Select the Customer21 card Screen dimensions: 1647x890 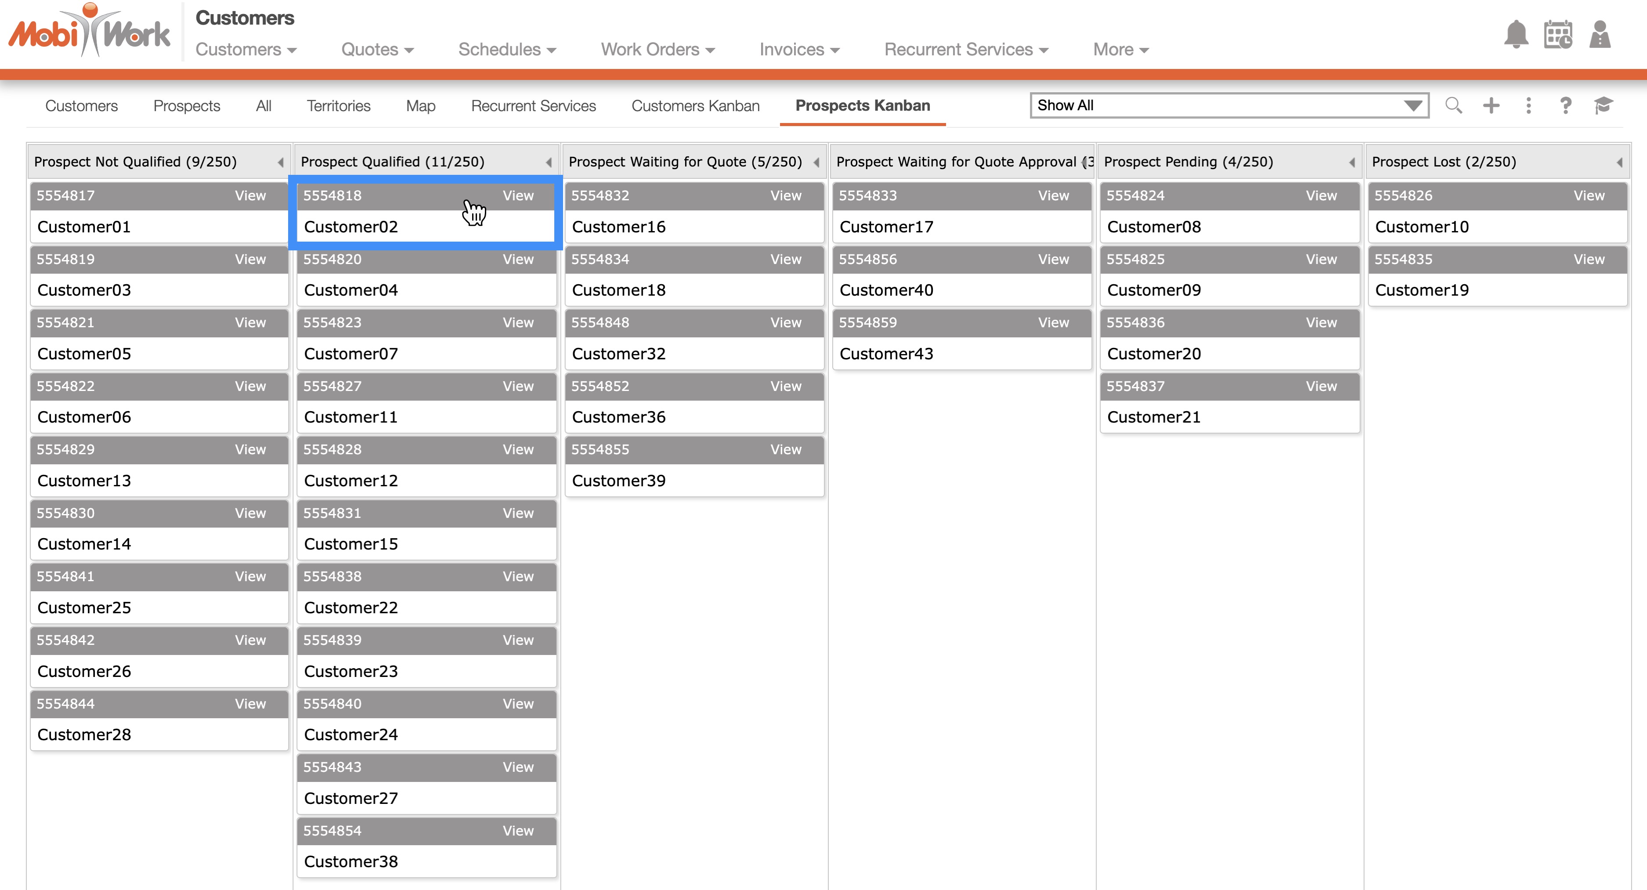pyautogui.click(x=1153, y=417)
